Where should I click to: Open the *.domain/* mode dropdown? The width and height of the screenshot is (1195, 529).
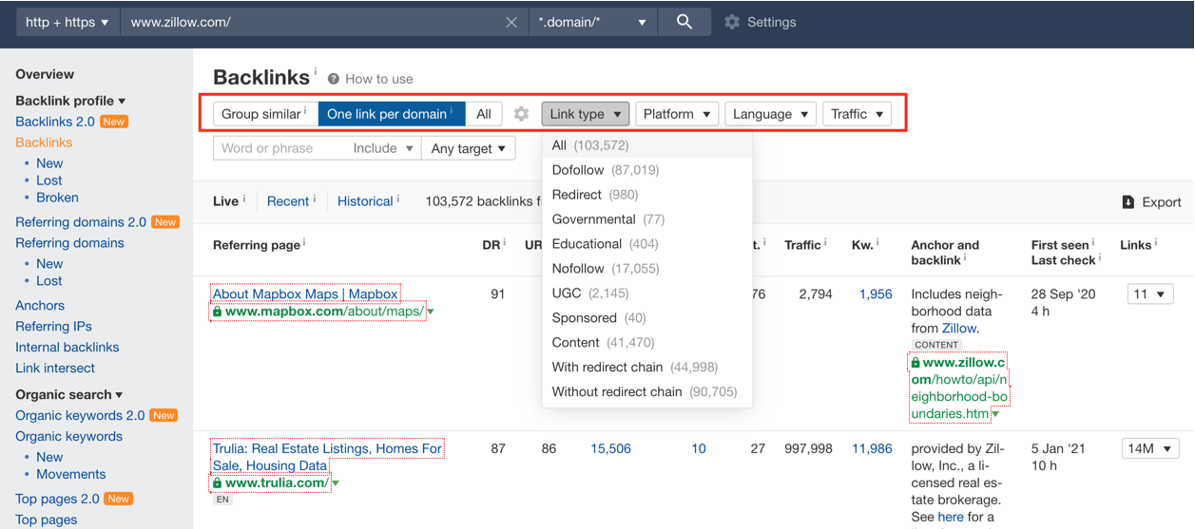click(x=591, y=22)
